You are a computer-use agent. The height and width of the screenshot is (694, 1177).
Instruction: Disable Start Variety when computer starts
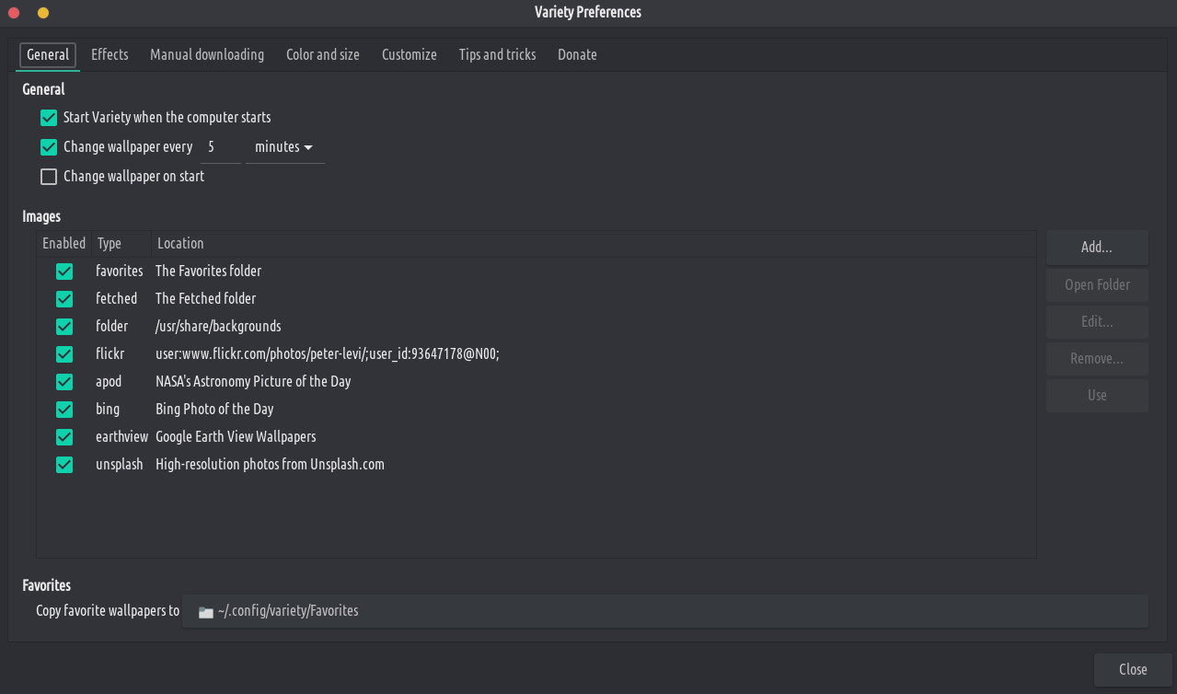point(49,118)
